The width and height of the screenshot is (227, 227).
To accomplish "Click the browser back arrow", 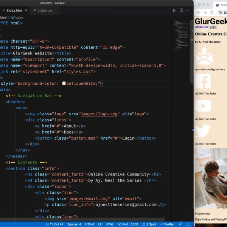I will click(x=198, y=12).
